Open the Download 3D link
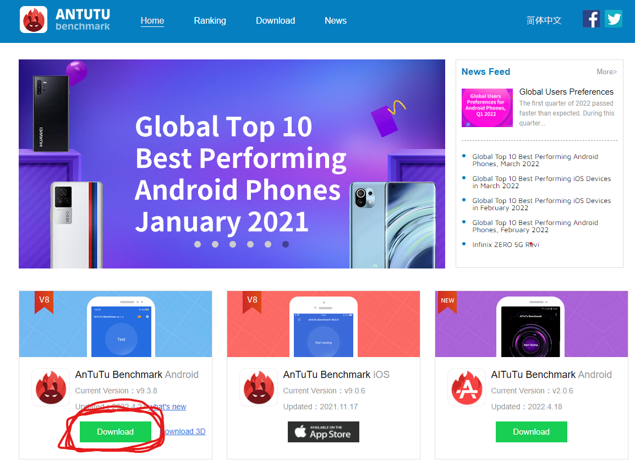The width and height of the screenshot is (635, 466). (185, 431)
